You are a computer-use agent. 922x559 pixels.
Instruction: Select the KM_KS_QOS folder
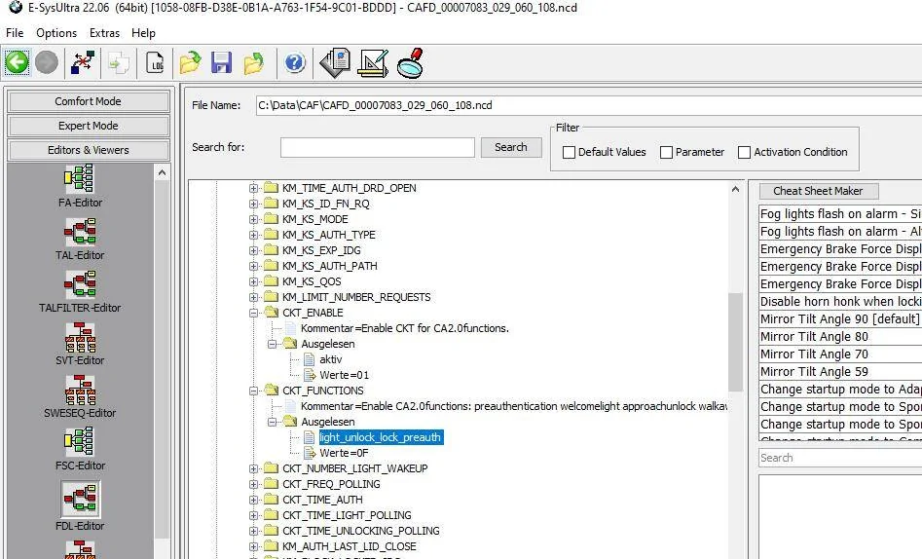312,281
